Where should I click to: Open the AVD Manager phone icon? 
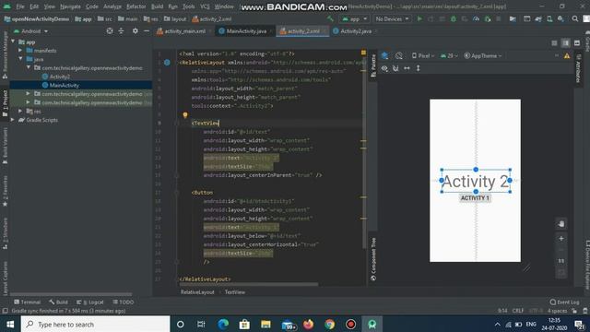(549, 18)
